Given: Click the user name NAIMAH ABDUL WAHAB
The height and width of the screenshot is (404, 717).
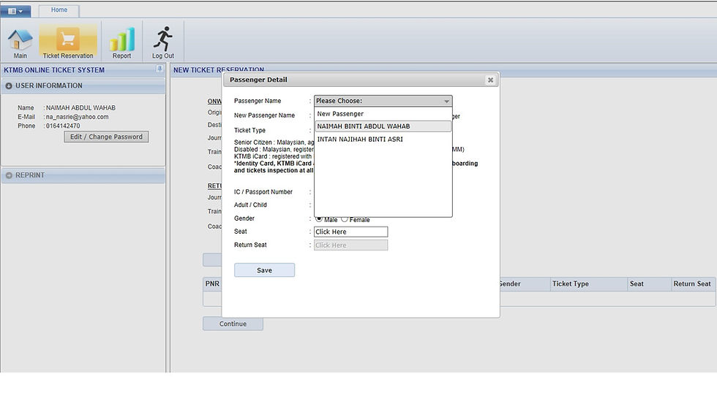Looking at the screenshot, I should 80,107.
